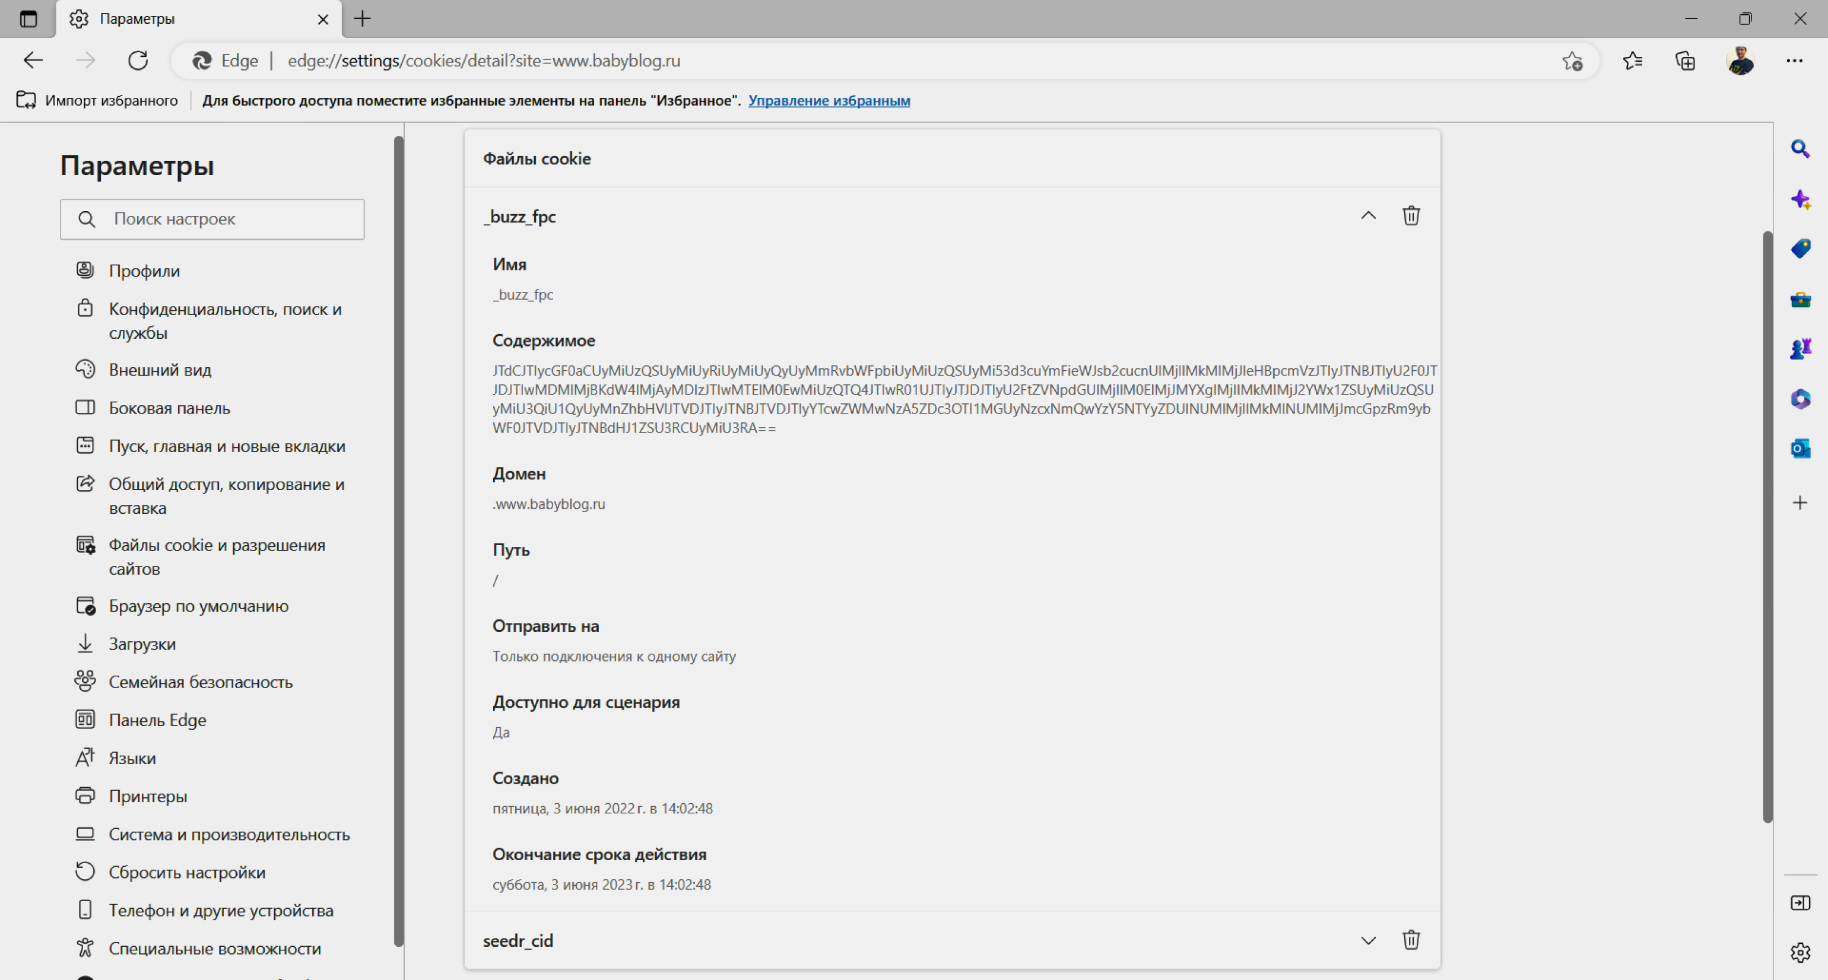Click the Downloads settings icon
Viewport: 1828px width, 980px height.
click(x=82, y=644)
